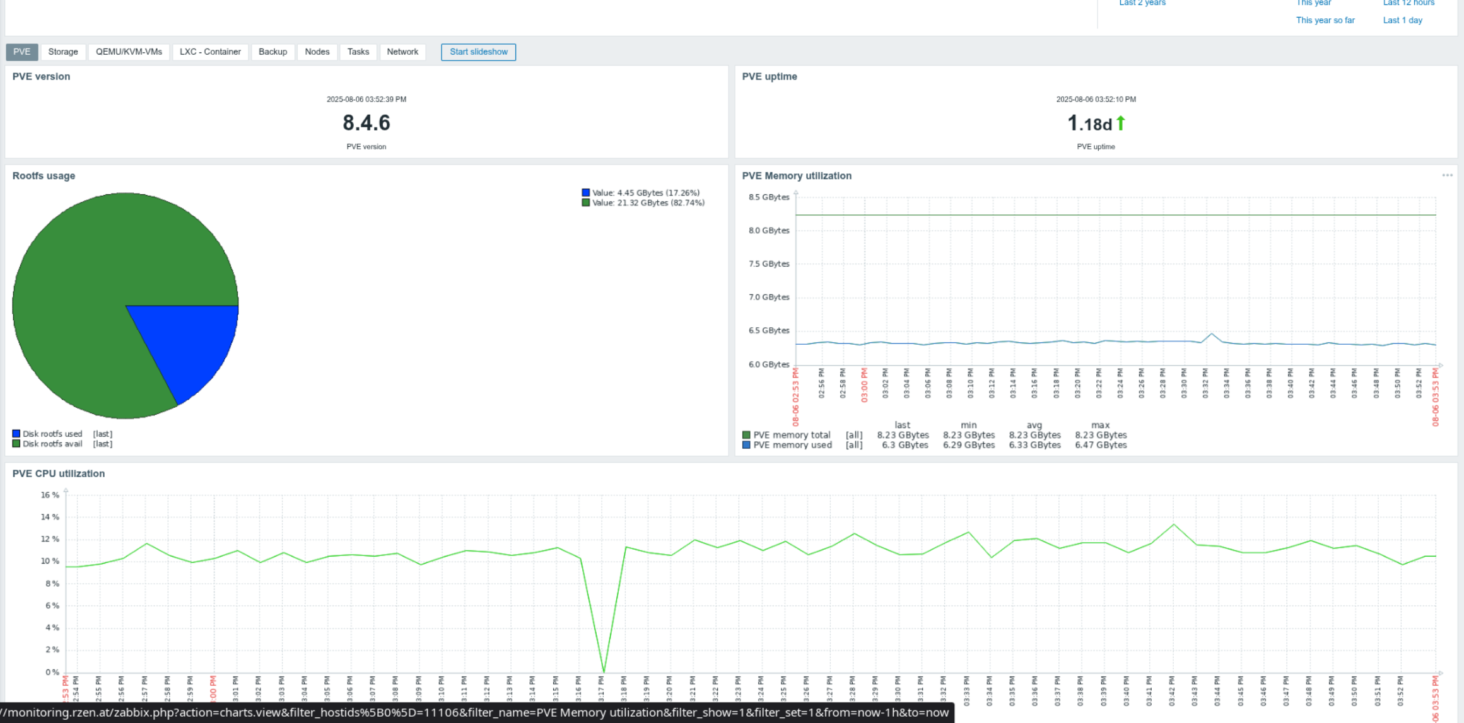The width and height of the screenshot is (1464, 723).
Task: Click the CPU peak near 03:42 PM
Action: [x=1173, y=525]
